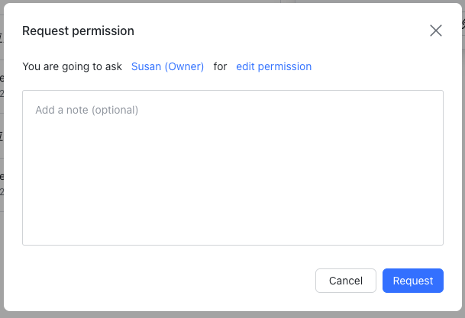Click the "You are going to ask" text
Screen dimensions: 465x318
tap(72, 66)
